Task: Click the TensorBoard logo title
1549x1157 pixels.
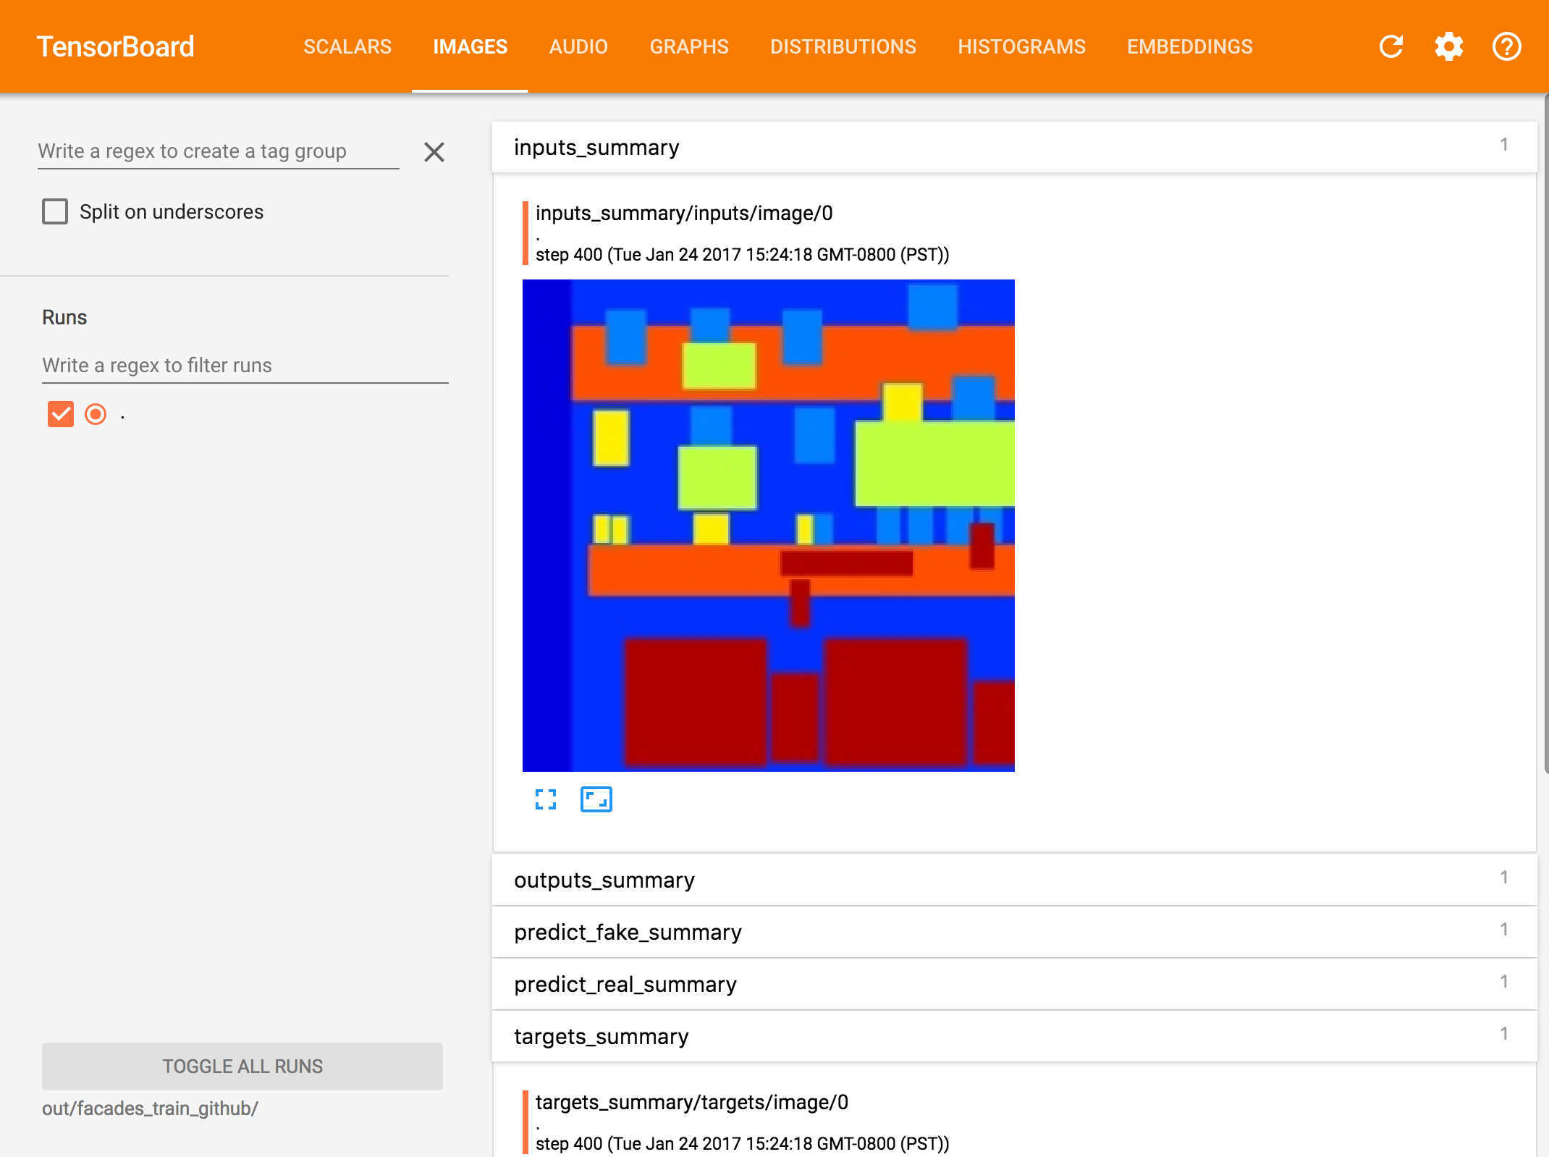Action: (x=116, y=47)
